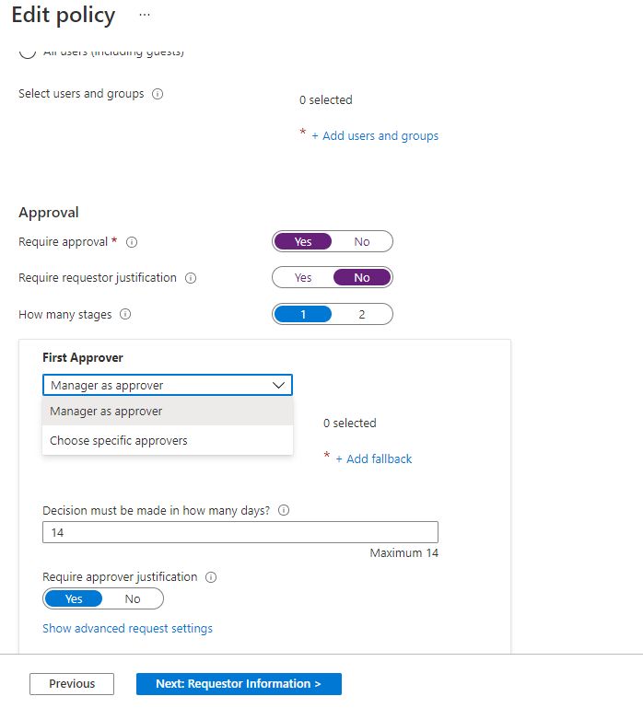Click info icon beside Select users and groups
The image size is (643, 708).
158,94
